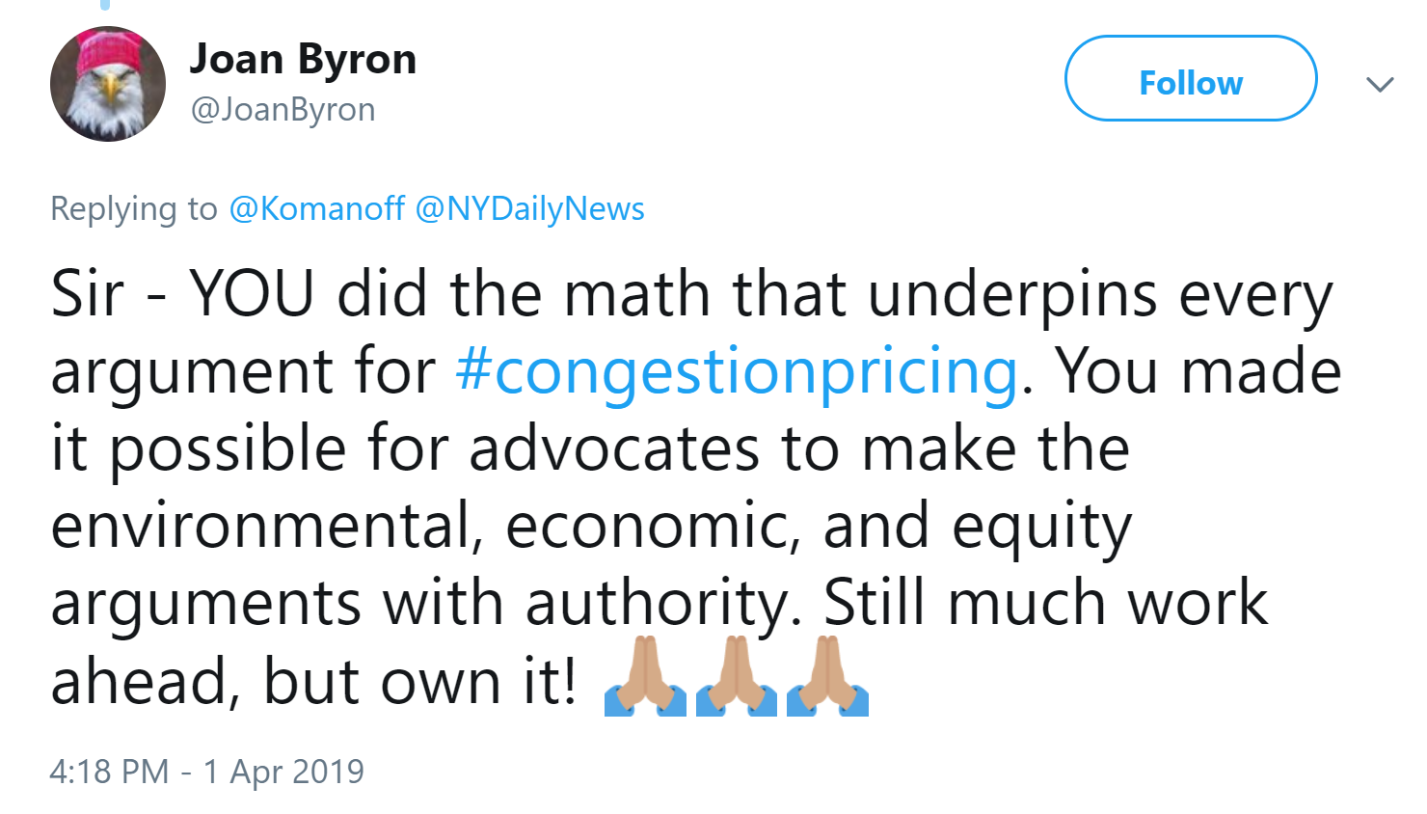Follow Joan Byron's account
Screen dimensions: 1427x814
click(1191, 78)
